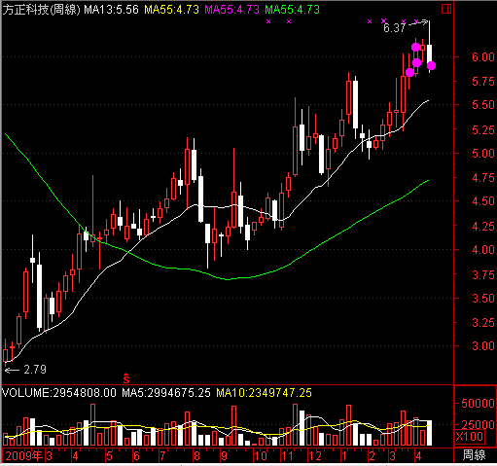The height and width of the screenshot is (466, 497).
Task: Click the 6.00 price axis label
Action: (483, 57)
